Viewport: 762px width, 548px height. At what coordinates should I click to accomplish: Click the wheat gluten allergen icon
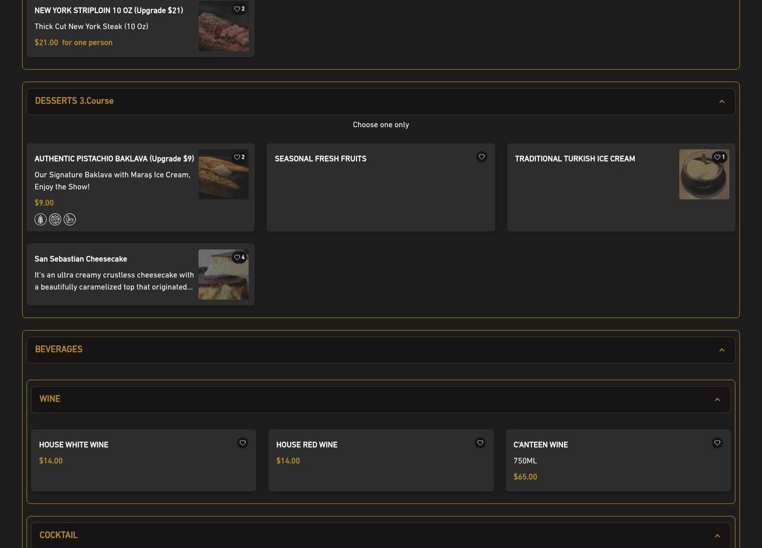tap(41, 219)
